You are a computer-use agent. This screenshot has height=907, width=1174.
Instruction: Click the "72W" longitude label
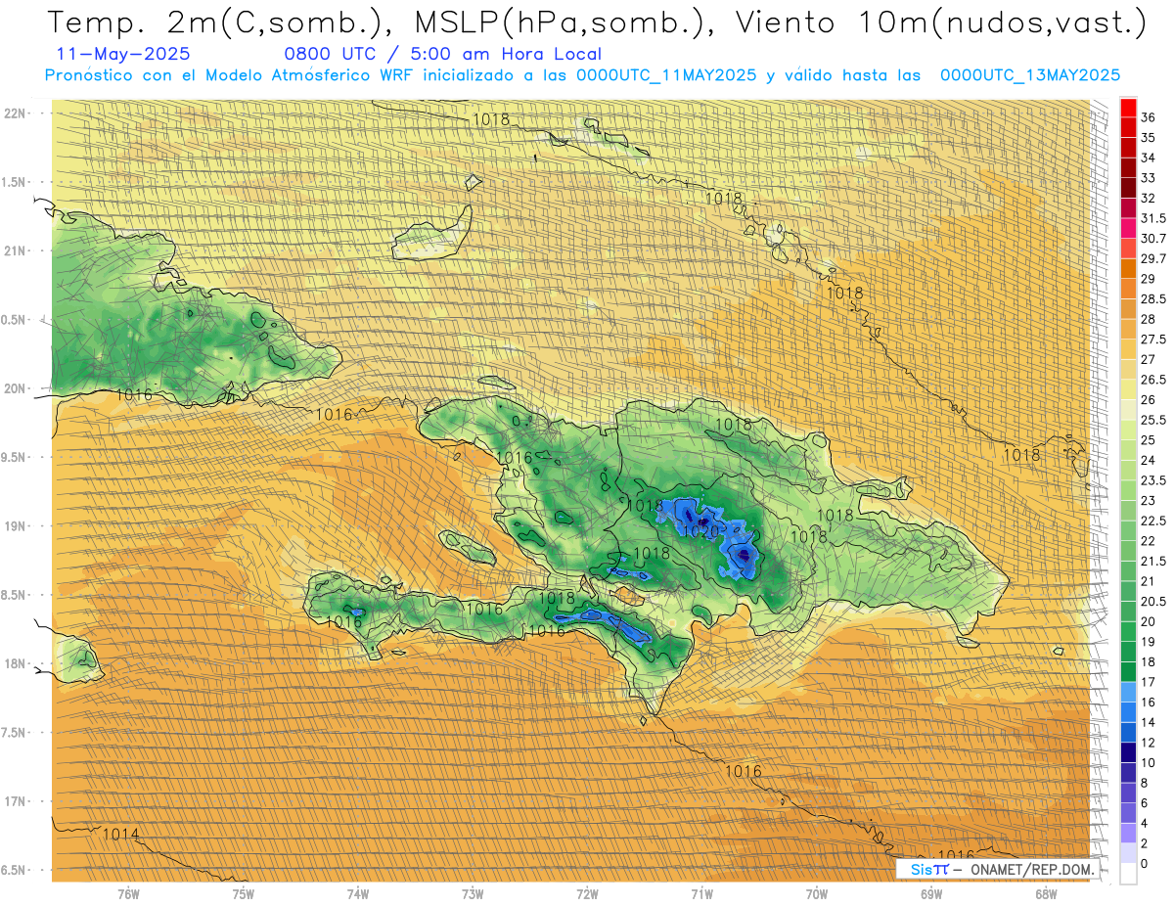(587, 893)
